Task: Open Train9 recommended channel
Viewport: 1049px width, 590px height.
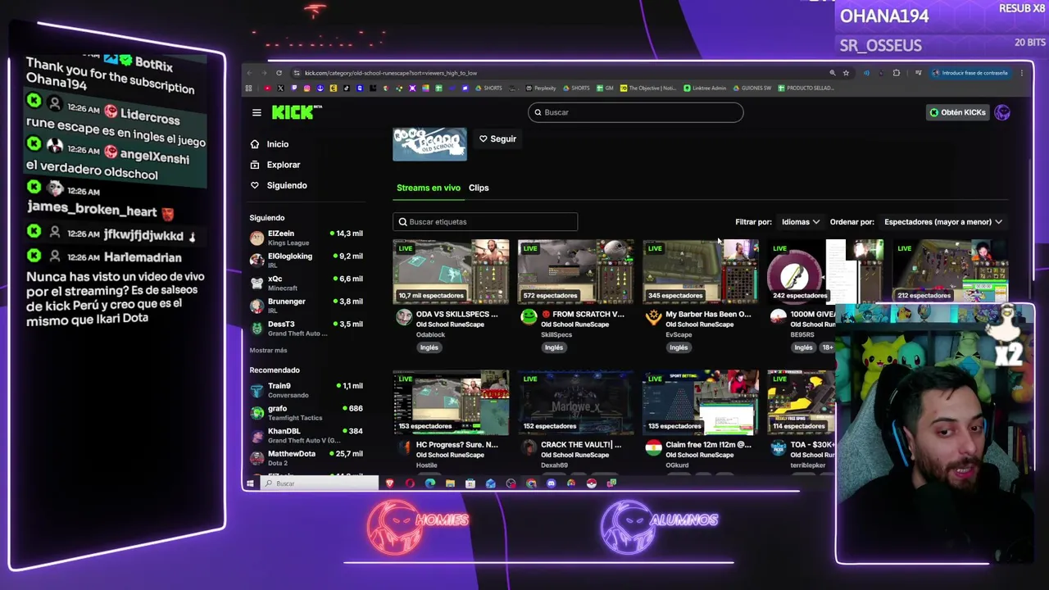Action: tap(306, 390)
